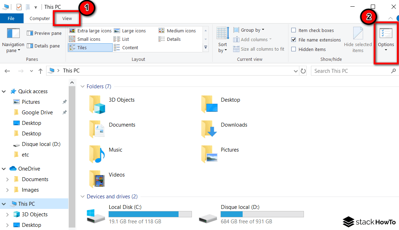
Task: Toggle the Preview pane
Action: pos(44,33)
